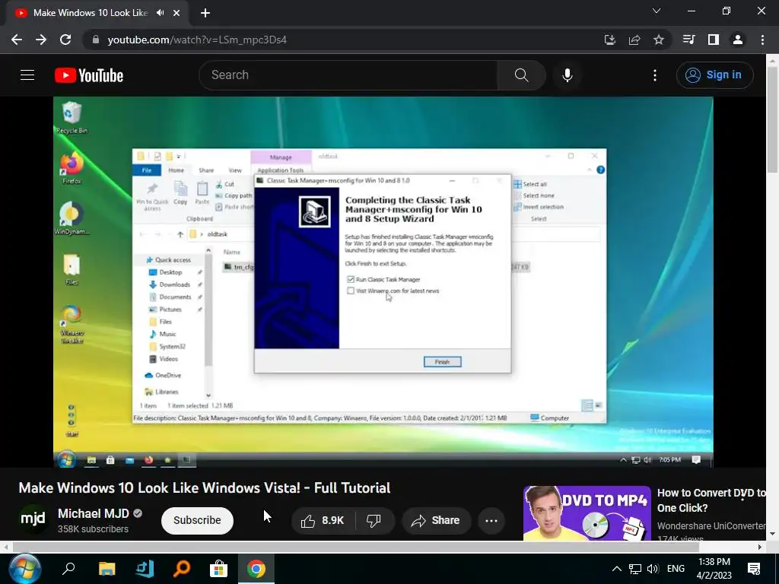Click the Sign in button

pyautogui.click(x=714, y=75)
